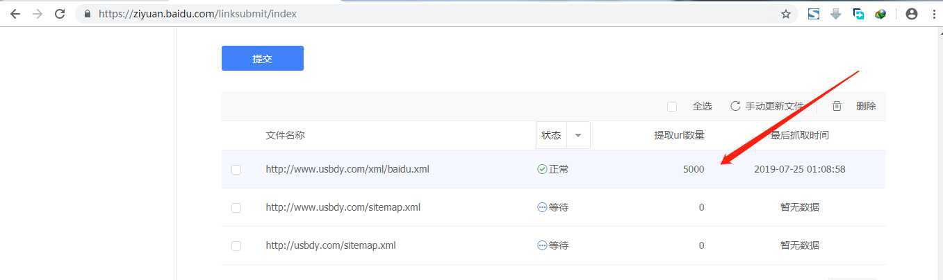Click the 提取url数量 column header

(679, 135)
